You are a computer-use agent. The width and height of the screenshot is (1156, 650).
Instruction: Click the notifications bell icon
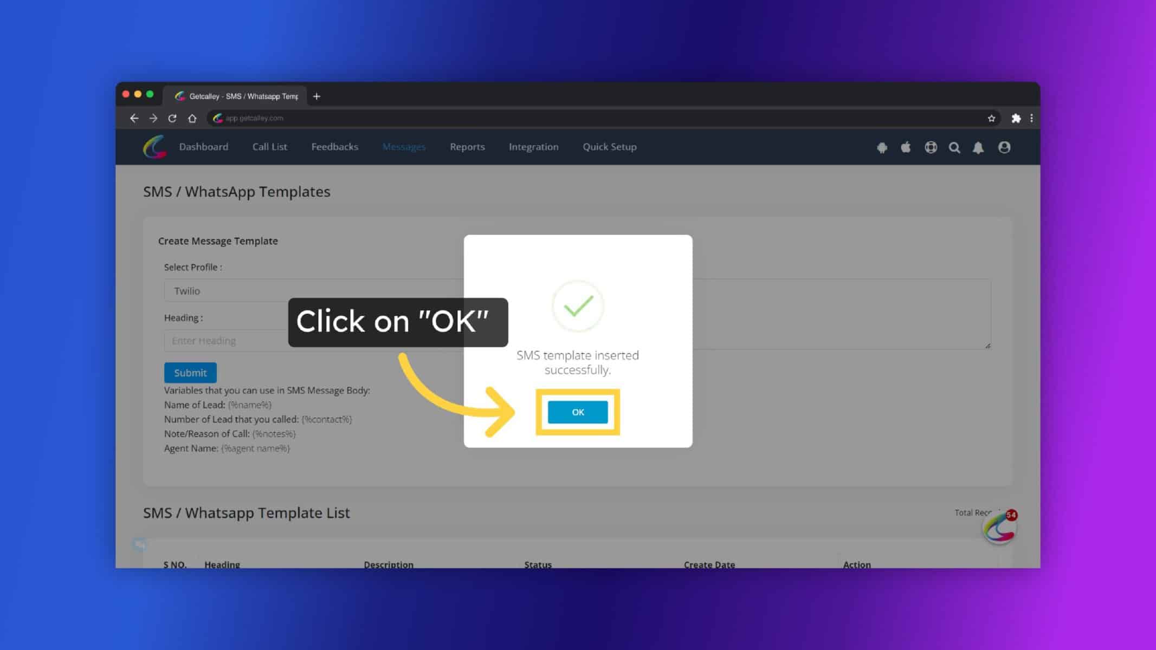pos(978,147)
